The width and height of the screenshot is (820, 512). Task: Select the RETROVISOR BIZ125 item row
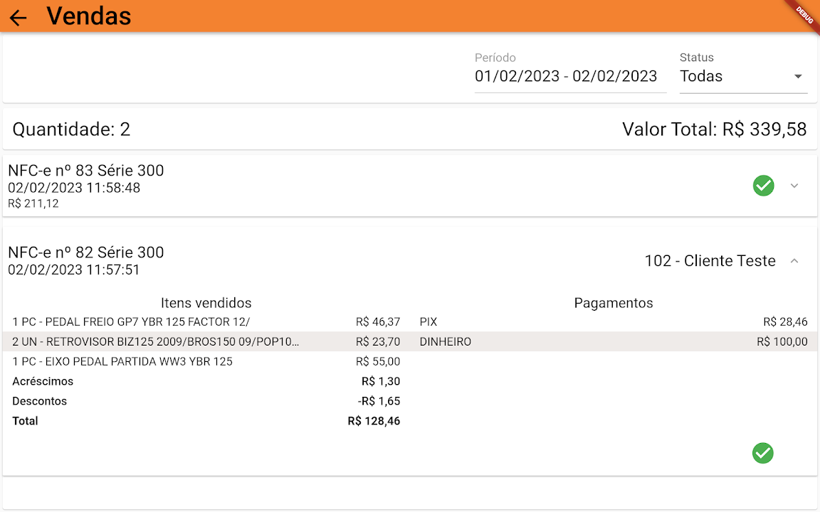(x=206, y=342)
